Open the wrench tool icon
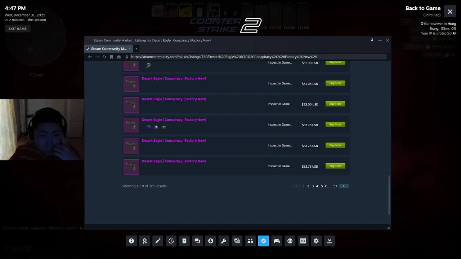461x259 pixels. (x=224, y=241)
